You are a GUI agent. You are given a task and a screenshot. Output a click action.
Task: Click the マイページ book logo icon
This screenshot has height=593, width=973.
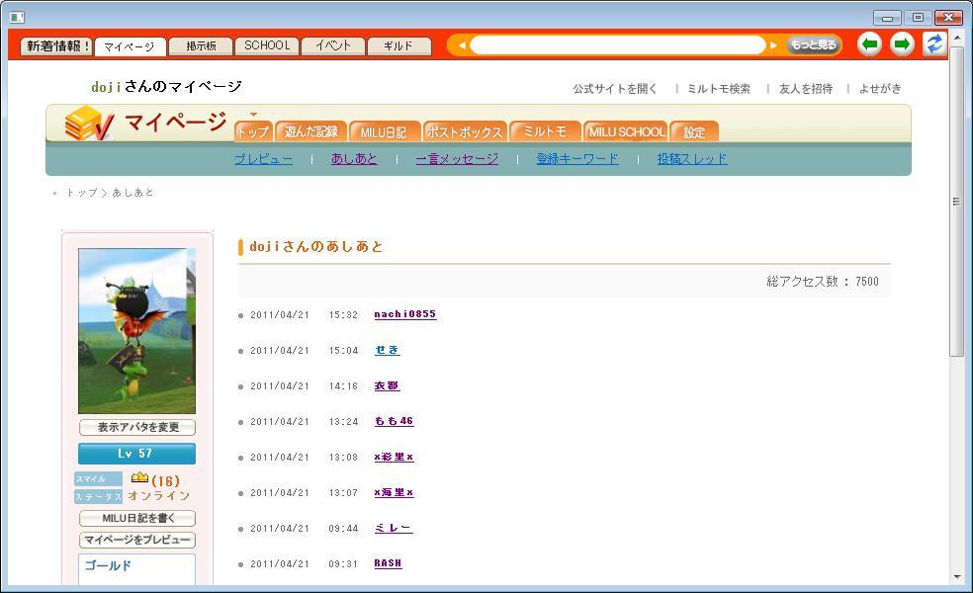pyautogui.click(x=88, y=124)
